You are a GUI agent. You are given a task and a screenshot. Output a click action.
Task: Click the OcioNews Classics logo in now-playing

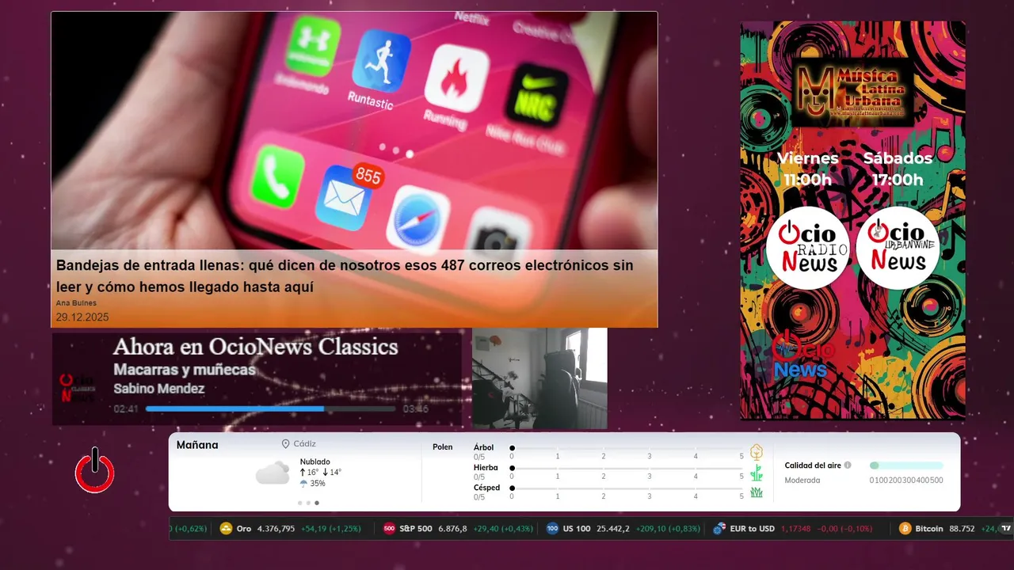click(77, 387)
